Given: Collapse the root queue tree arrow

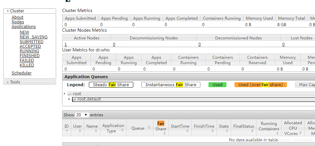Looking at the screenshot, I should pyautogui.click(x=64, y=94).
